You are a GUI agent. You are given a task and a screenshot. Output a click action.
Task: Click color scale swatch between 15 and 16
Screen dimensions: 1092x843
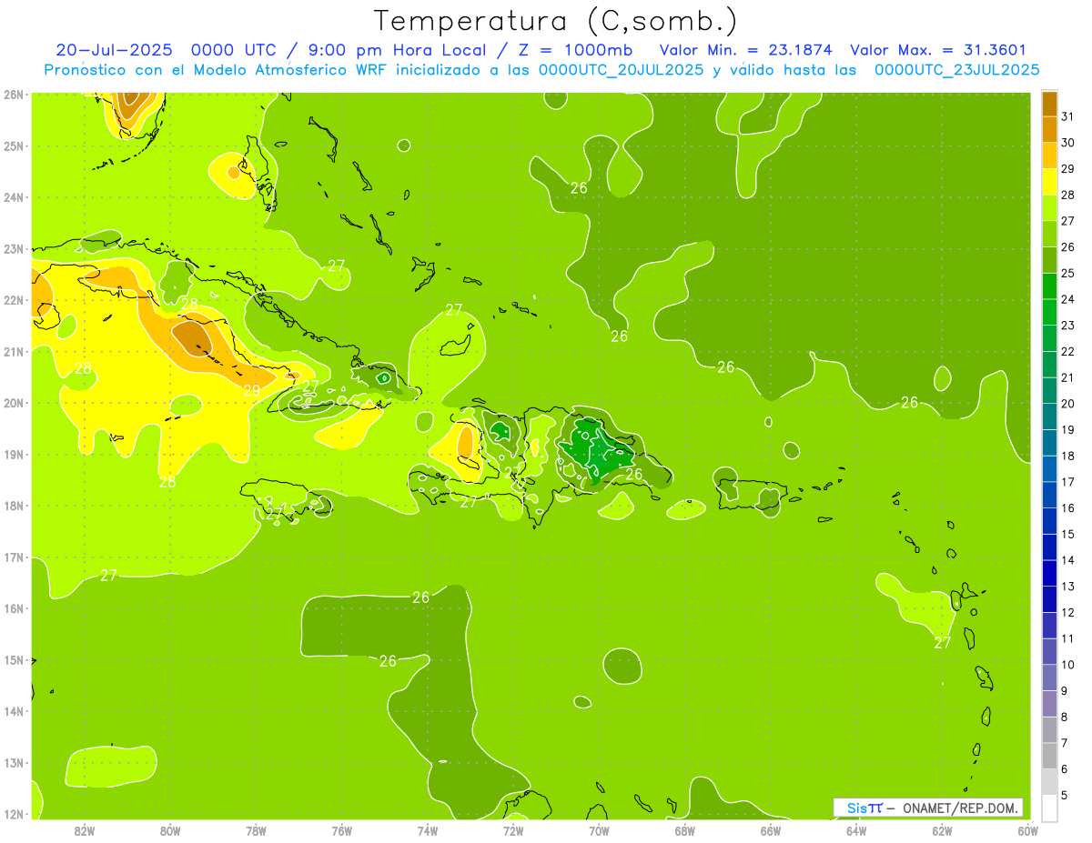[x=1049, y=520]
